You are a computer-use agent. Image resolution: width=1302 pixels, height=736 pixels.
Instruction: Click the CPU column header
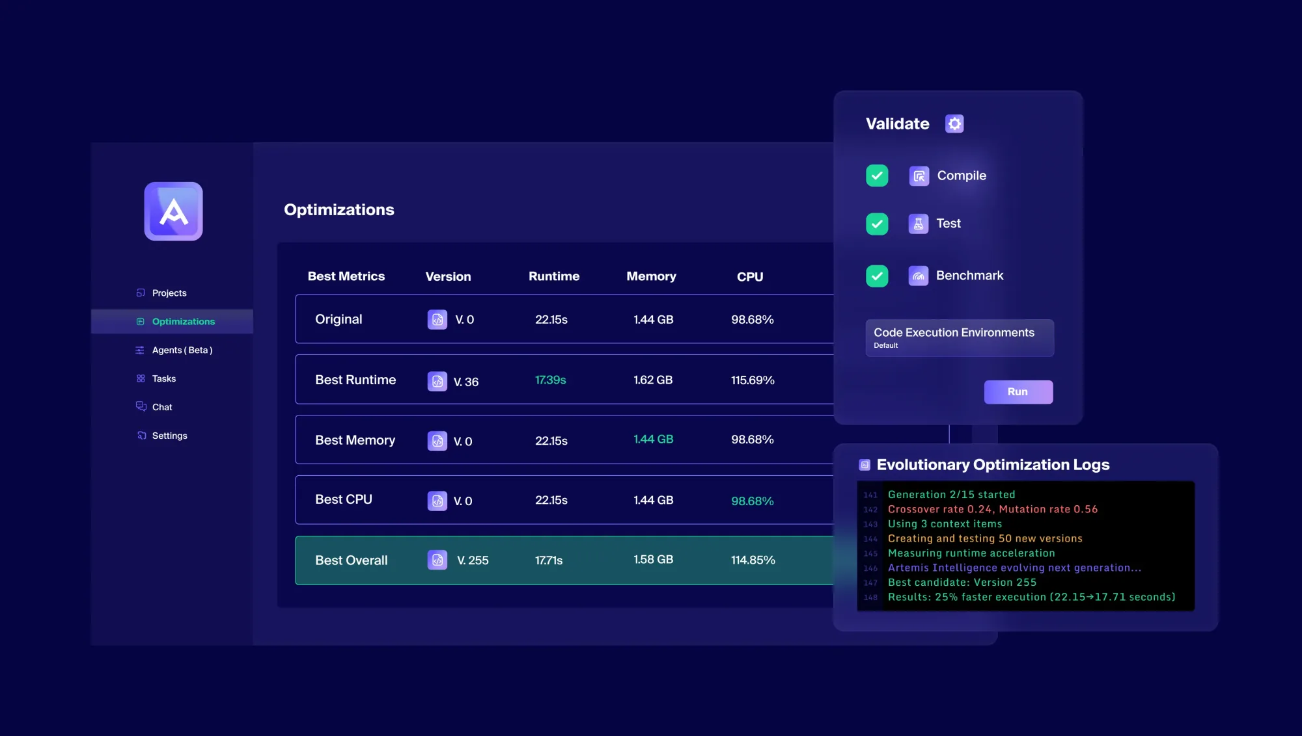[750, 277]
